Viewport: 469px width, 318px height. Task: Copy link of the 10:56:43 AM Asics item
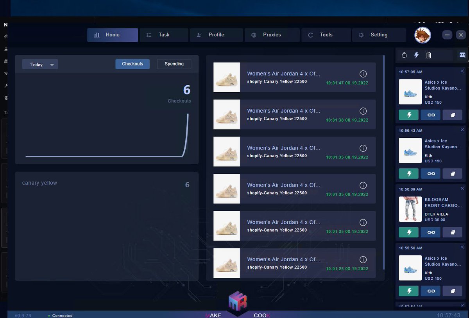click(431, 174)
